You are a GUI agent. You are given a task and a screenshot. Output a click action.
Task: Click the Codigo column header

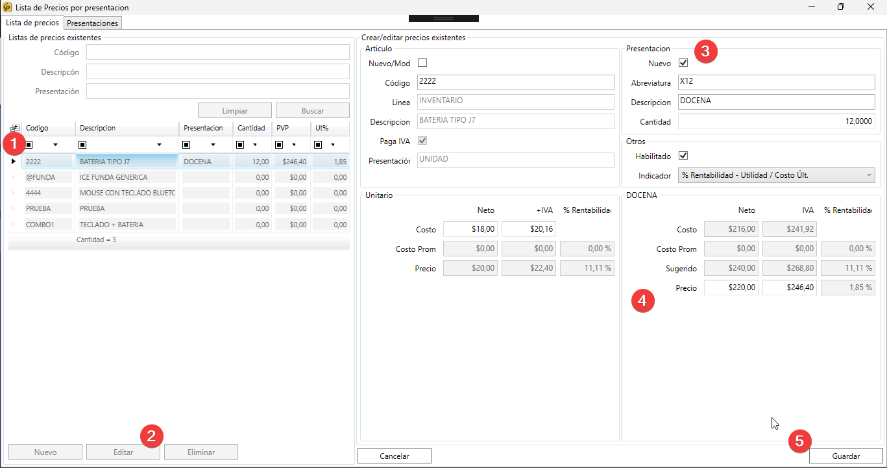49,128
